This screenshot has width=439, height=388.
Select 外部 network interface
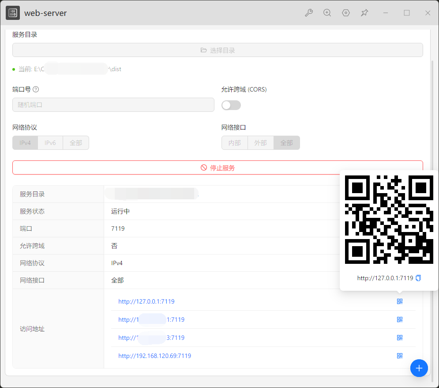point(260,143)
